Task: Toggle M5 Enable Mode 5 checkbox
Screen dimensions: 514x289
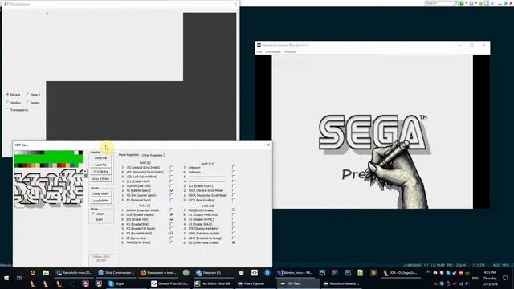Action: tap(171, 234)
